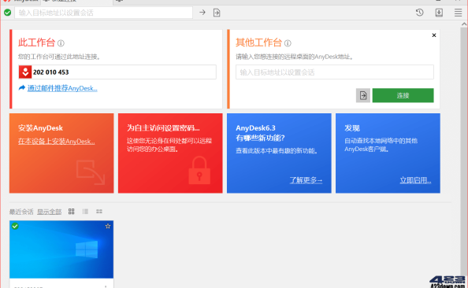The image size is (468, 288).
Task: Open 通过邮件推荐AnyDesk link
Action: (62, 88)
